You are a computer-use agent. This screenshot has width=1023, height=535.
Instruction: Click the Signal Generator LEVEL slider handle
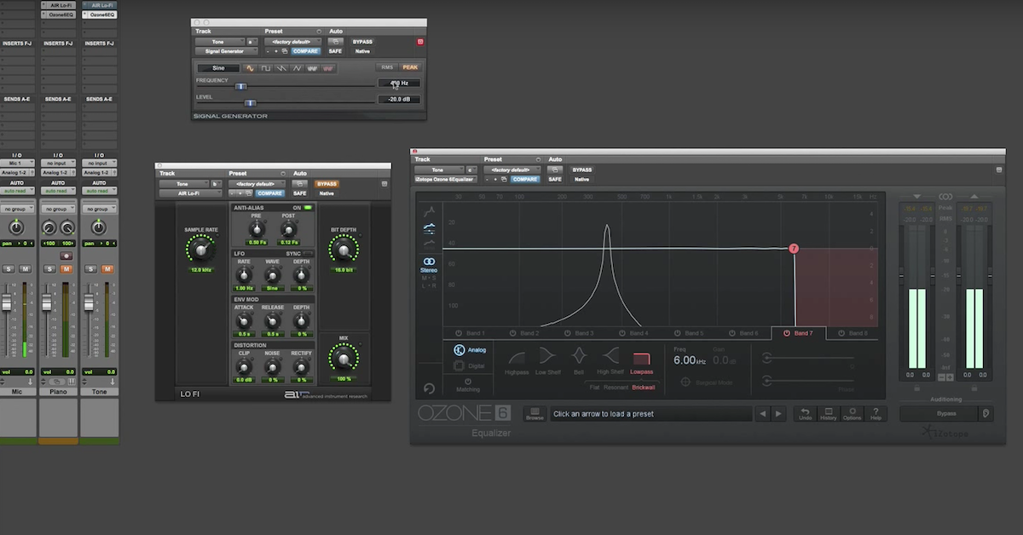coord(251,103)
